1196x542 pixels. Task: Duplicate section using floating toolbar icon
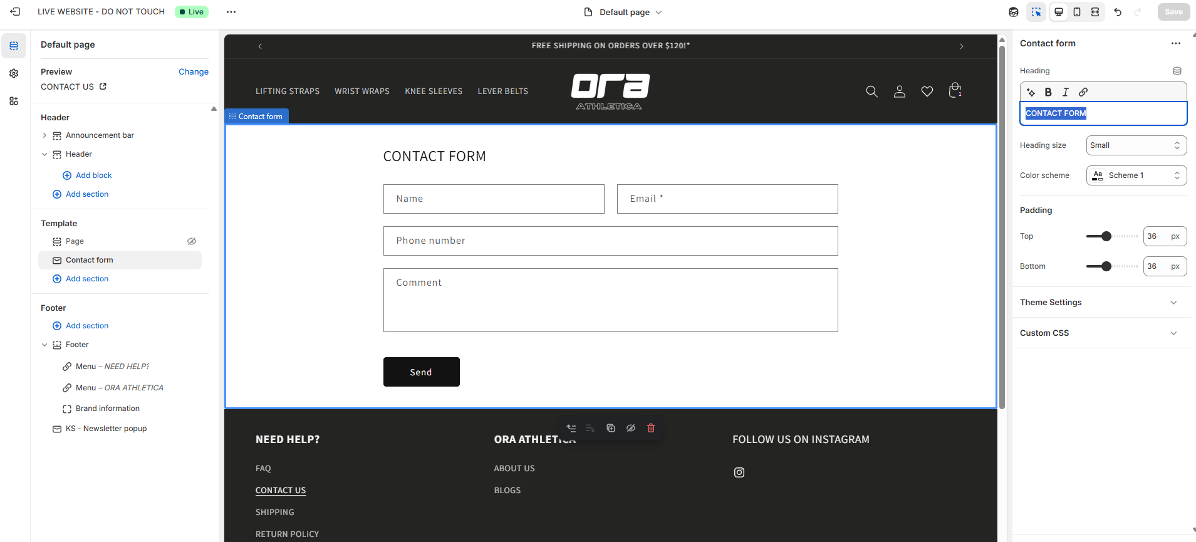tap(611, 428)
